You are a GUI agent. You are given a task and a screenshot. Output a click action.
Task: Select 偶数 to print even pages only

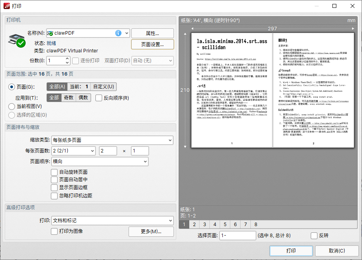tap(83, 98)
